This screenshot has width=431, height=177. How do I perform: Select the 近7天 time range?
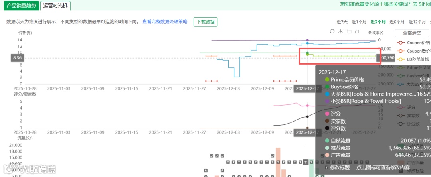342,22
